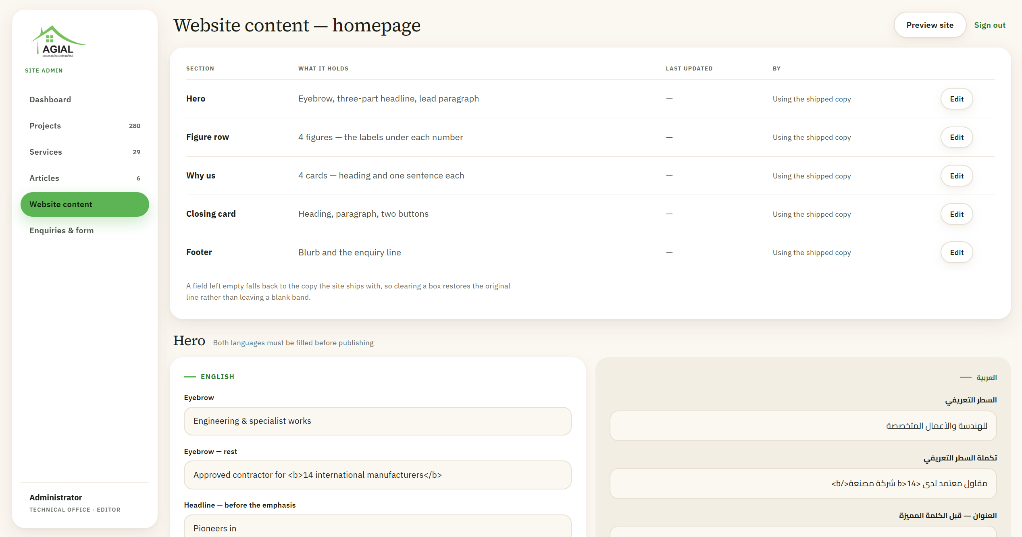
Task: Open Enquiries & form page
Action: (85, 230)
